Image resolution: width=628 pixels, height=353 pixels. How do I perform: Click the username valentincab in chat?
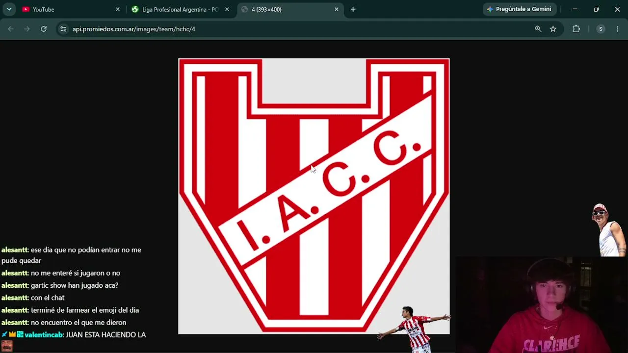pyautogui.click(x=44, y=335)
